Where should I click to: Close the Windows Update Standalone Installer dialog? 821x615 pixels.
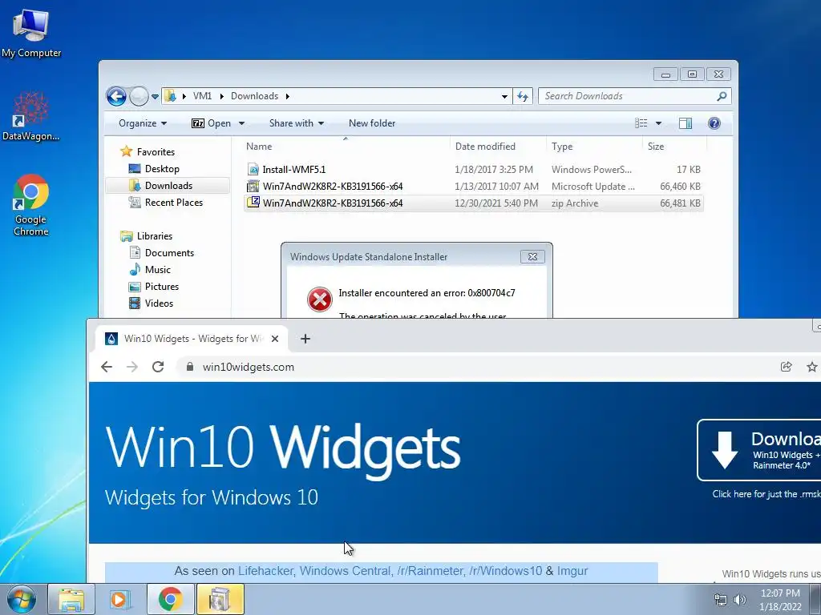click(x=532, y=257)
